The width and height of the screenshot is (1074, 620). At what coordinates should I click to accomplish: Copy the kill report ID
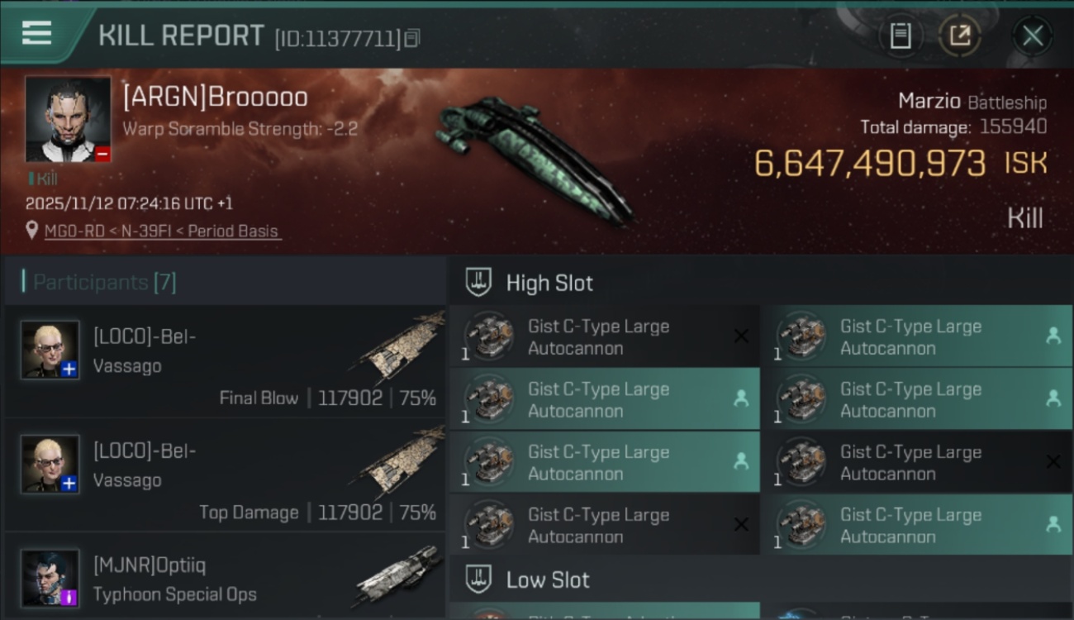click(x=412, y=37)
